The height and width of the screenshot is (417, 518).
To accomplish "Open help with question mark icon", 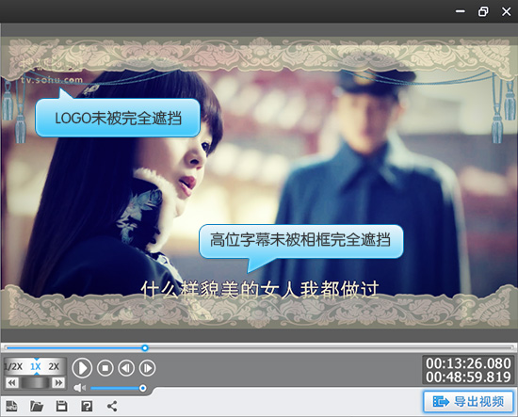I will coord(87,406).
